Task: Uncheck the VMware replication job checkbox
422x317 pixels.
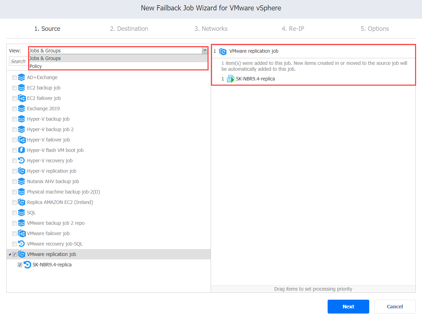Action: 14,254
